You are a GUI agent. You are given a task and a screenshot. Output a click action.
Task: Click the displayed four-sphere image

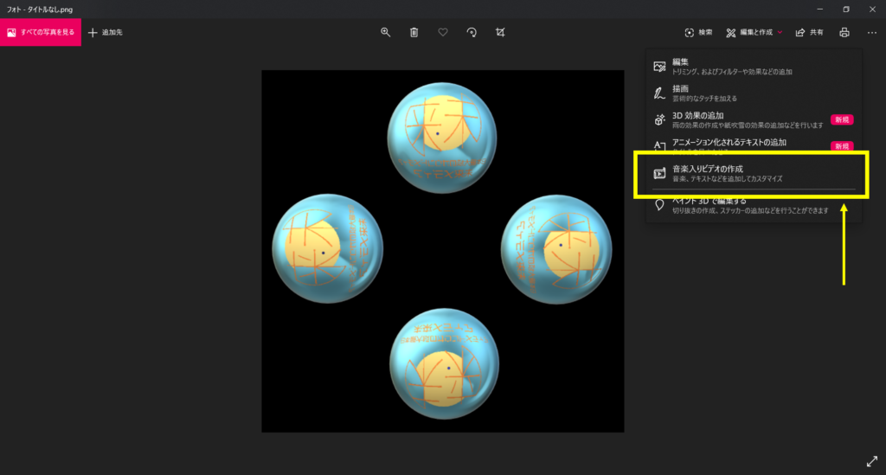443,251
